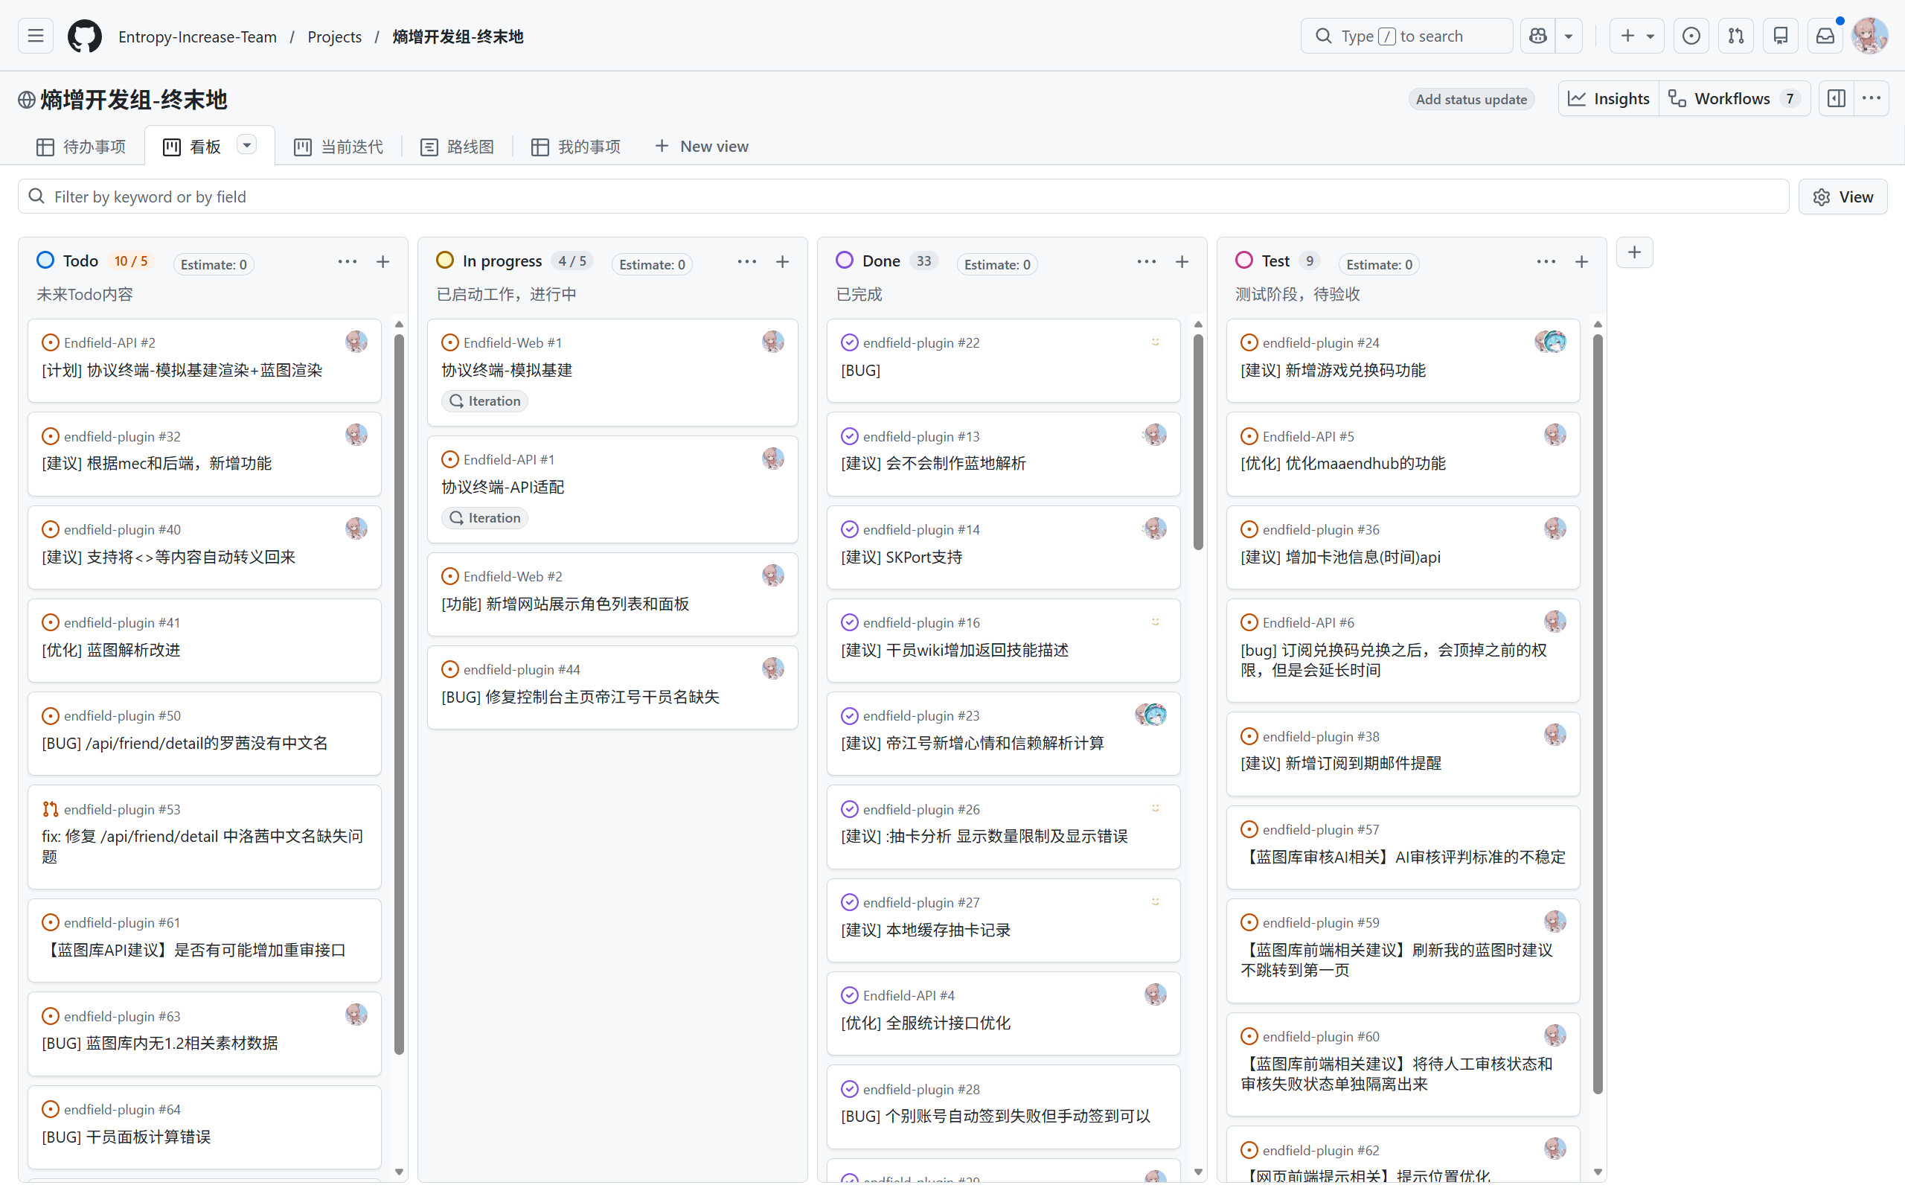Toggle the project details side panel icon
This screenshot has width=1905, height=1191.
click(x=1837, y=98)
